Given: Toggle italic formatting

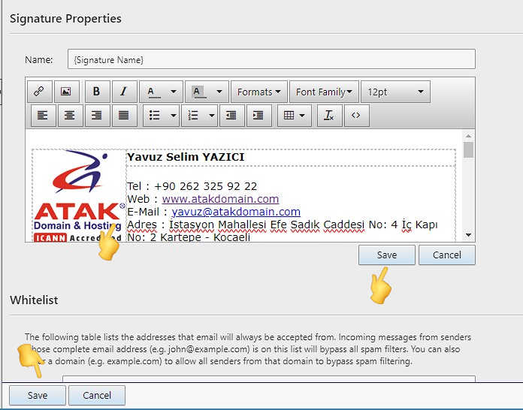Looking at the screenshot, I should [125, 92].
